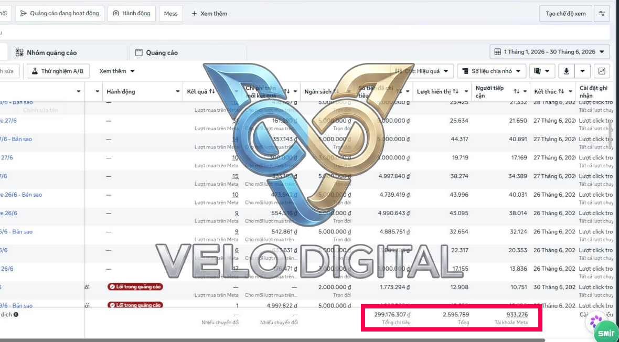Click the green smir extension button
Image resolution: width=619 pixels, height=342 pixels.
coord(606,333)
